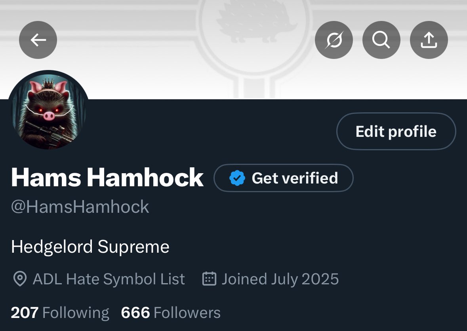
Task: Click the blue verified checkmark badge
Action: pyautogui.click(x=237, y=178)
